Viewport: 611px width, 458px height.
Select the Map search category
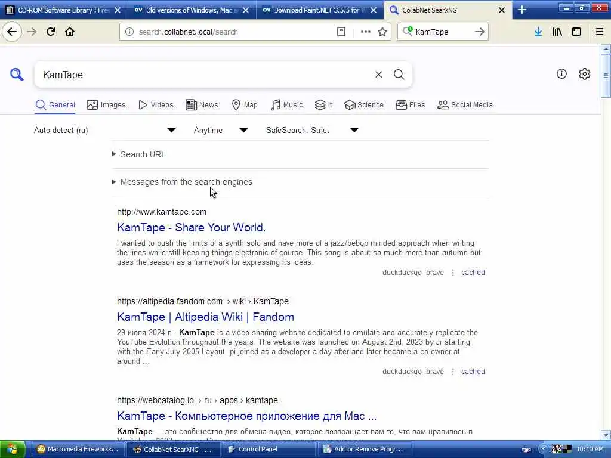pyautogui.click(x=245, y=105)
